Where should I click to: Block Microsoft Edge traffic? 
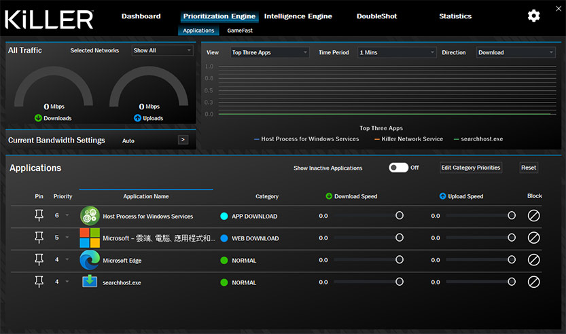pos(534,260)
